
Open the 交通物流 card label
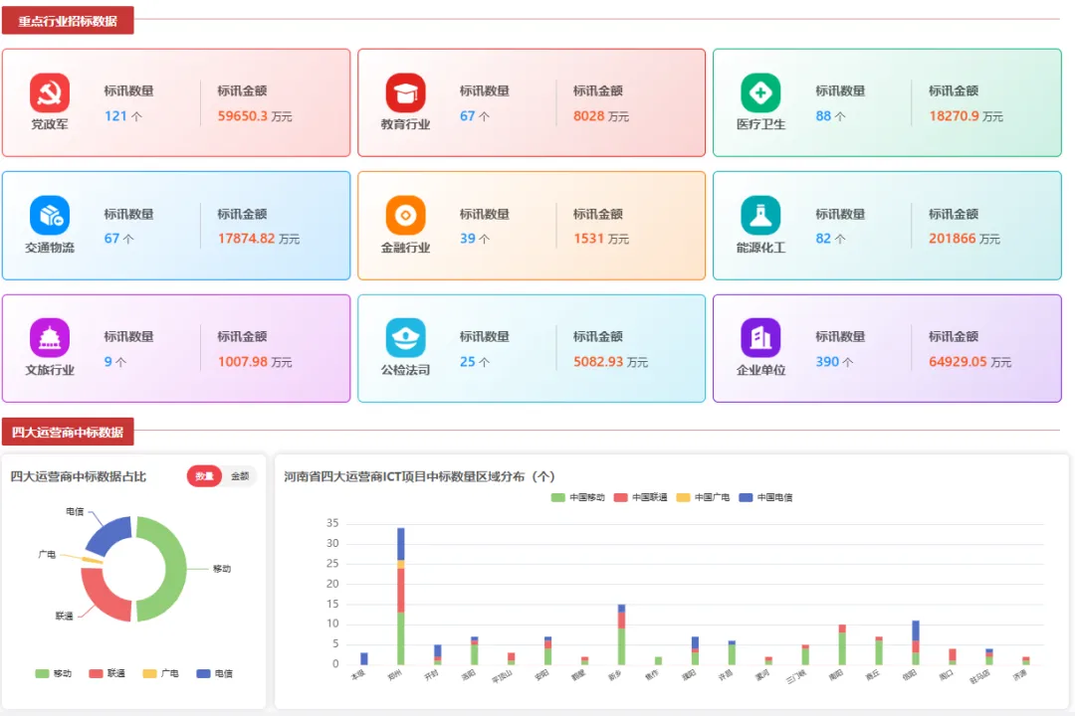coord(50,248)
